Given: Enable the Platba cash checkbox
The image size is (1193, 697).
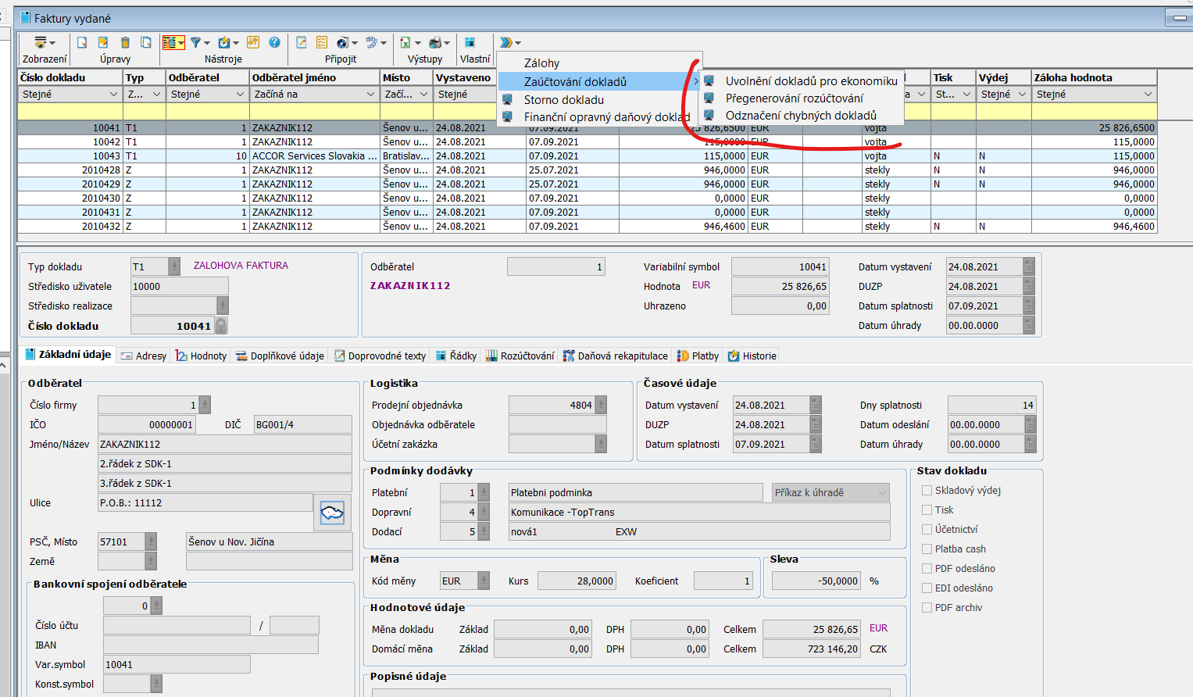Looking at the screenshot, I should 927,549.
